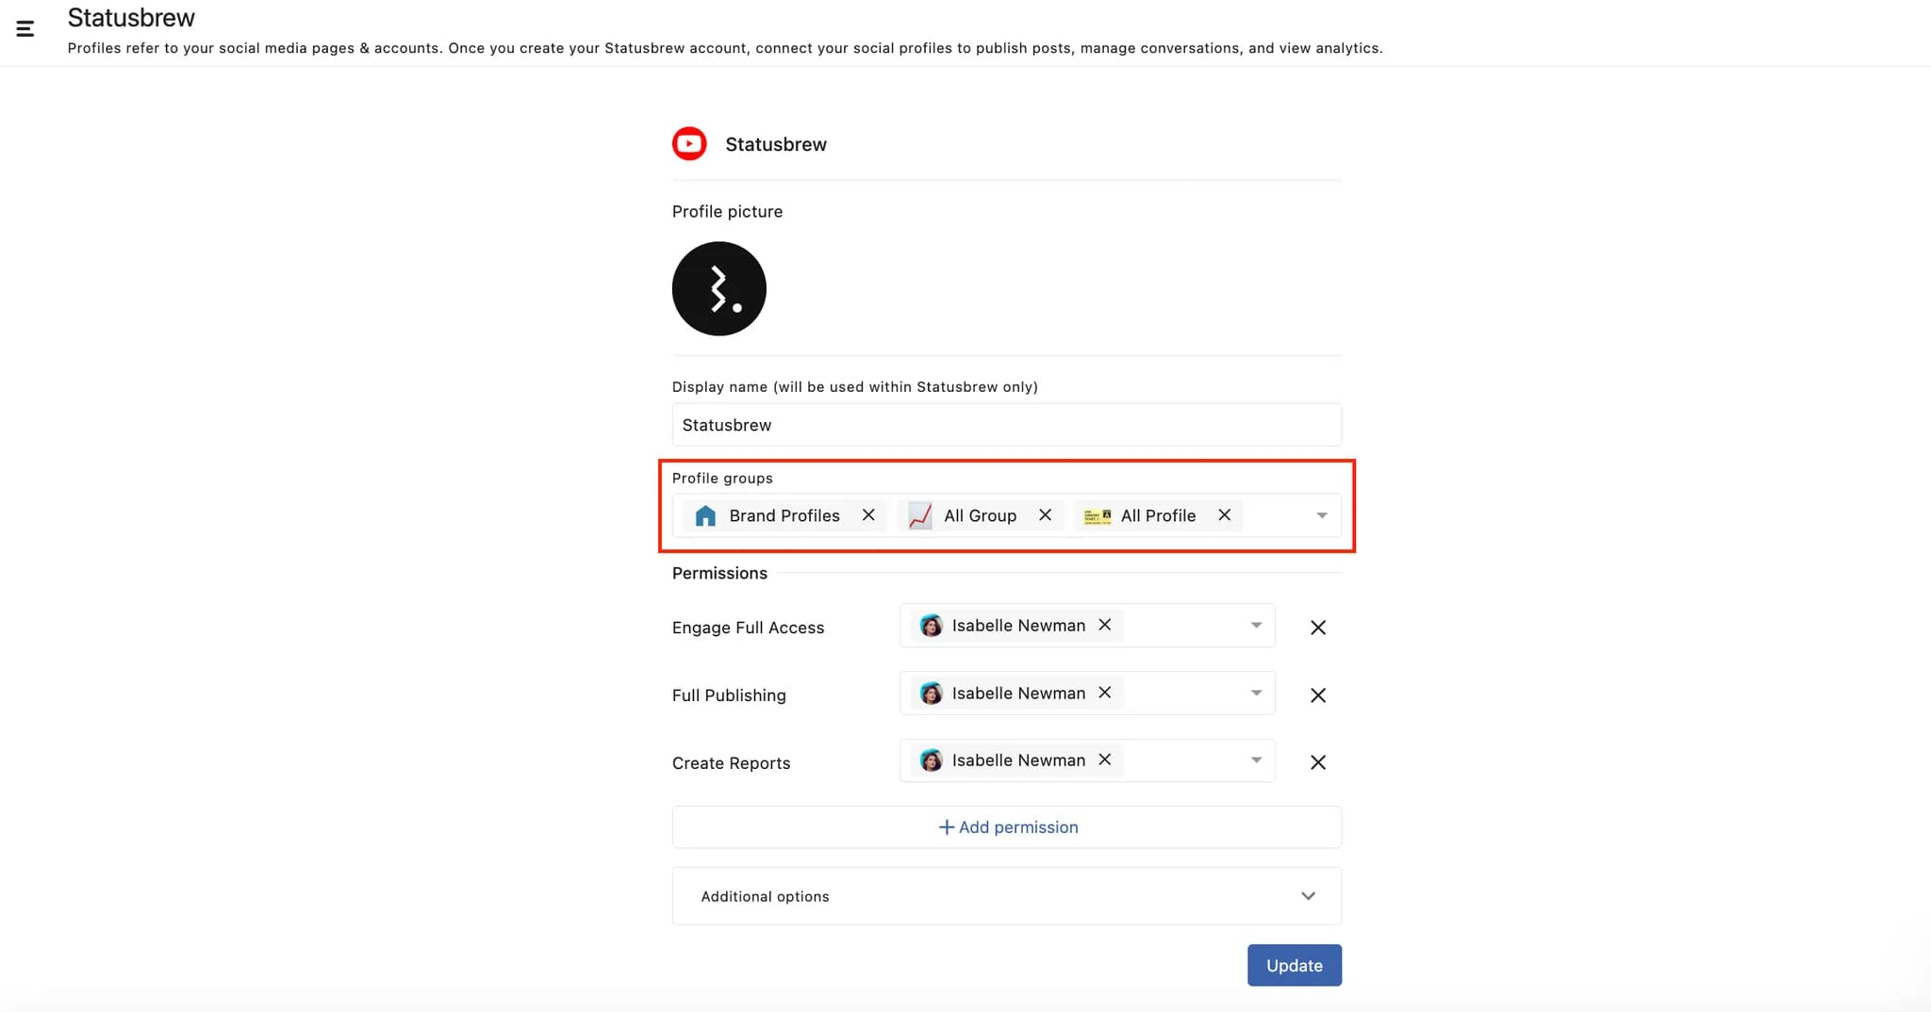
Task: Remove Isabelle Newman from Full Publishing
Action: (x=1104, y=693)
